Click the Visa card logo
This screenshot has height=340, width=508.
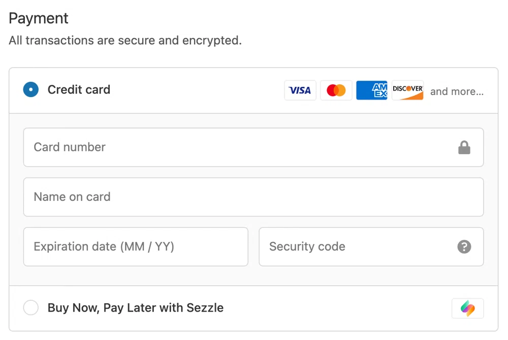click(300, 90)
